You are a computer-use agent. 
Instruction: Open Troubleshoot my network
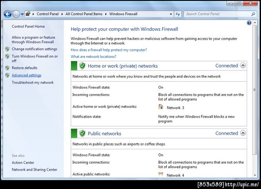[x=33, y=82]
